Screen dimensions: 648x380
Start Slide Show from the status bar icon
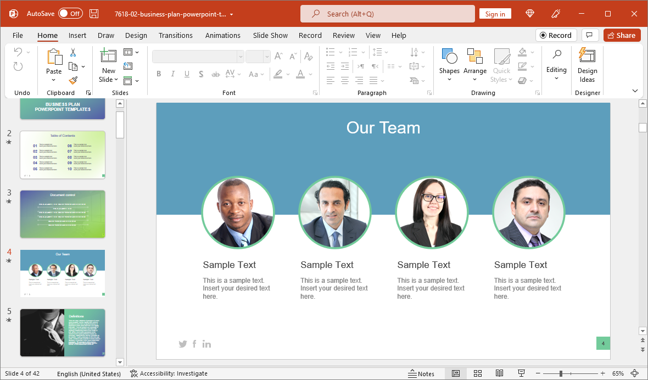pyautogui.click(x=521, y=373)
